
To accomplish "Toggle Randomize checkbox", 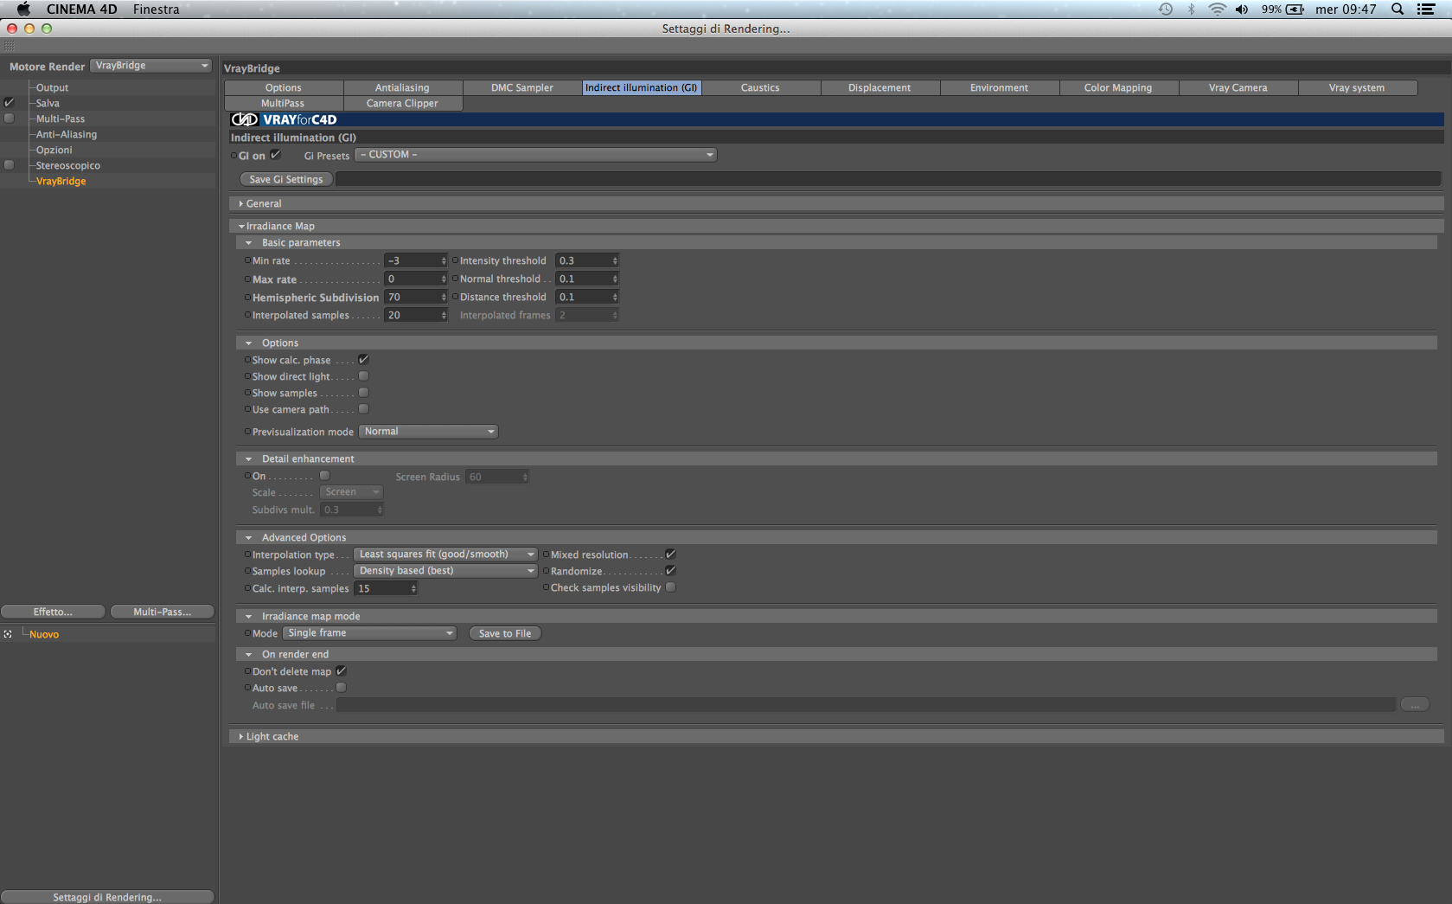I will click(670, 571).
